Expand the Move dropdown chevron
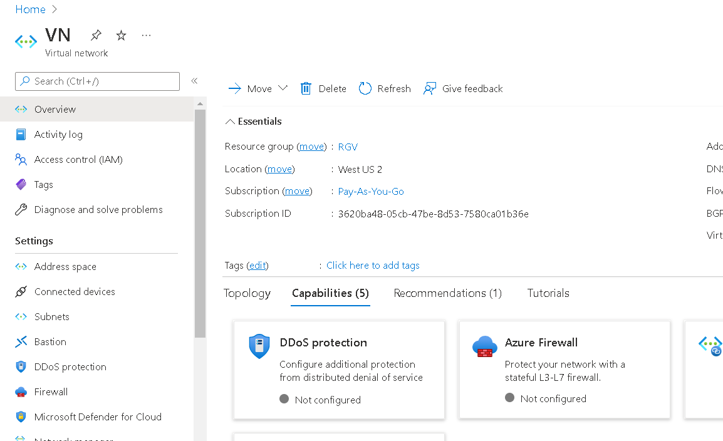 pyautogui.click(x=283, y=88)
